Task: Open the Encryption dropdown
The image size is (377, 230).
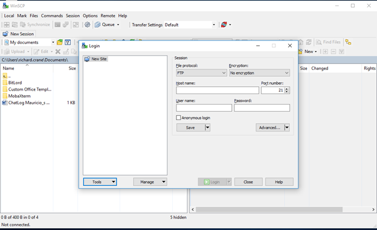Action: pos(259,73)
